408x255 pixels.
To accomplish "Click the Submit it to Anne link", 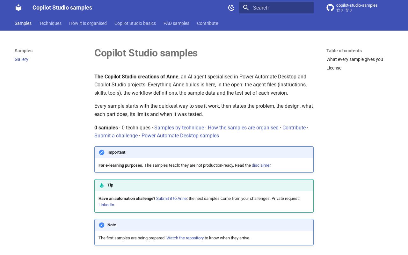I will coord(171,199).
